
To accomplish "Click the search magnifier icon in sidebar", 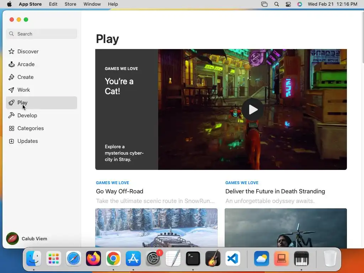I will (11, 34).
